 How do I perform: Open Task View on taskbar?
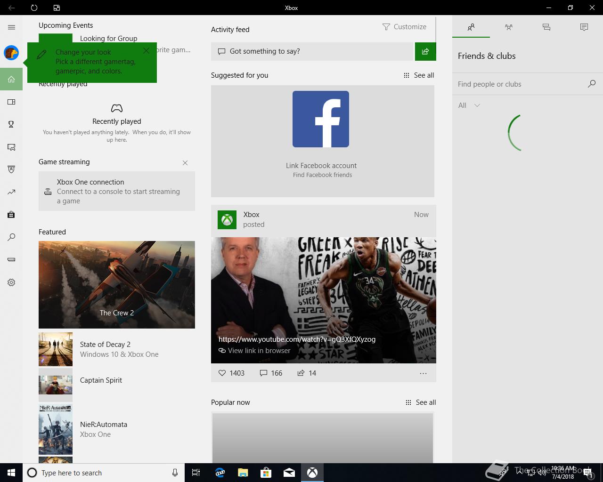pos(196,473)
